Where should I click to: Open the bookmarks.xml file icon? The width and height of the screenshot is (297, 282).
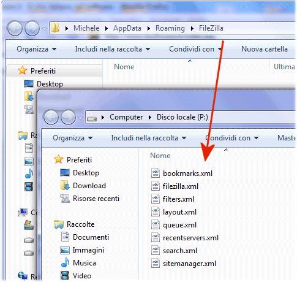[x=156, y=173]
